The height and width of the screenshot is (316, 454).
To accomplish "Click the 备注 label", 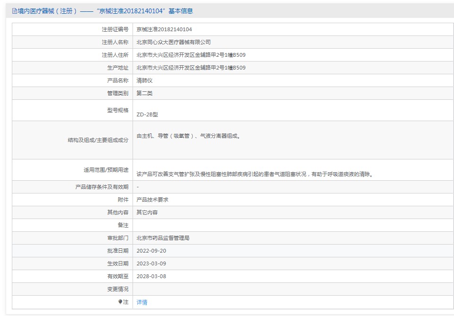I will (x=123, y=225).
